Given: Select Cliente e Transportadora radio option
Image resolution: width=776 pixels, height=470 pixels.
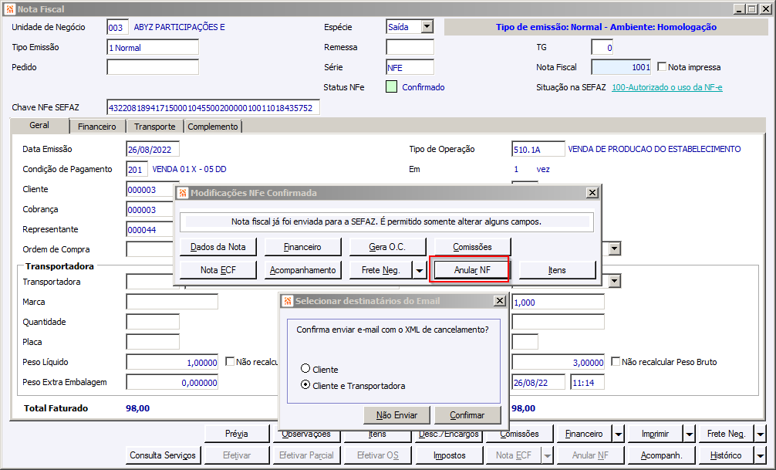Looking at the screenshot, I should pos(305,385).
